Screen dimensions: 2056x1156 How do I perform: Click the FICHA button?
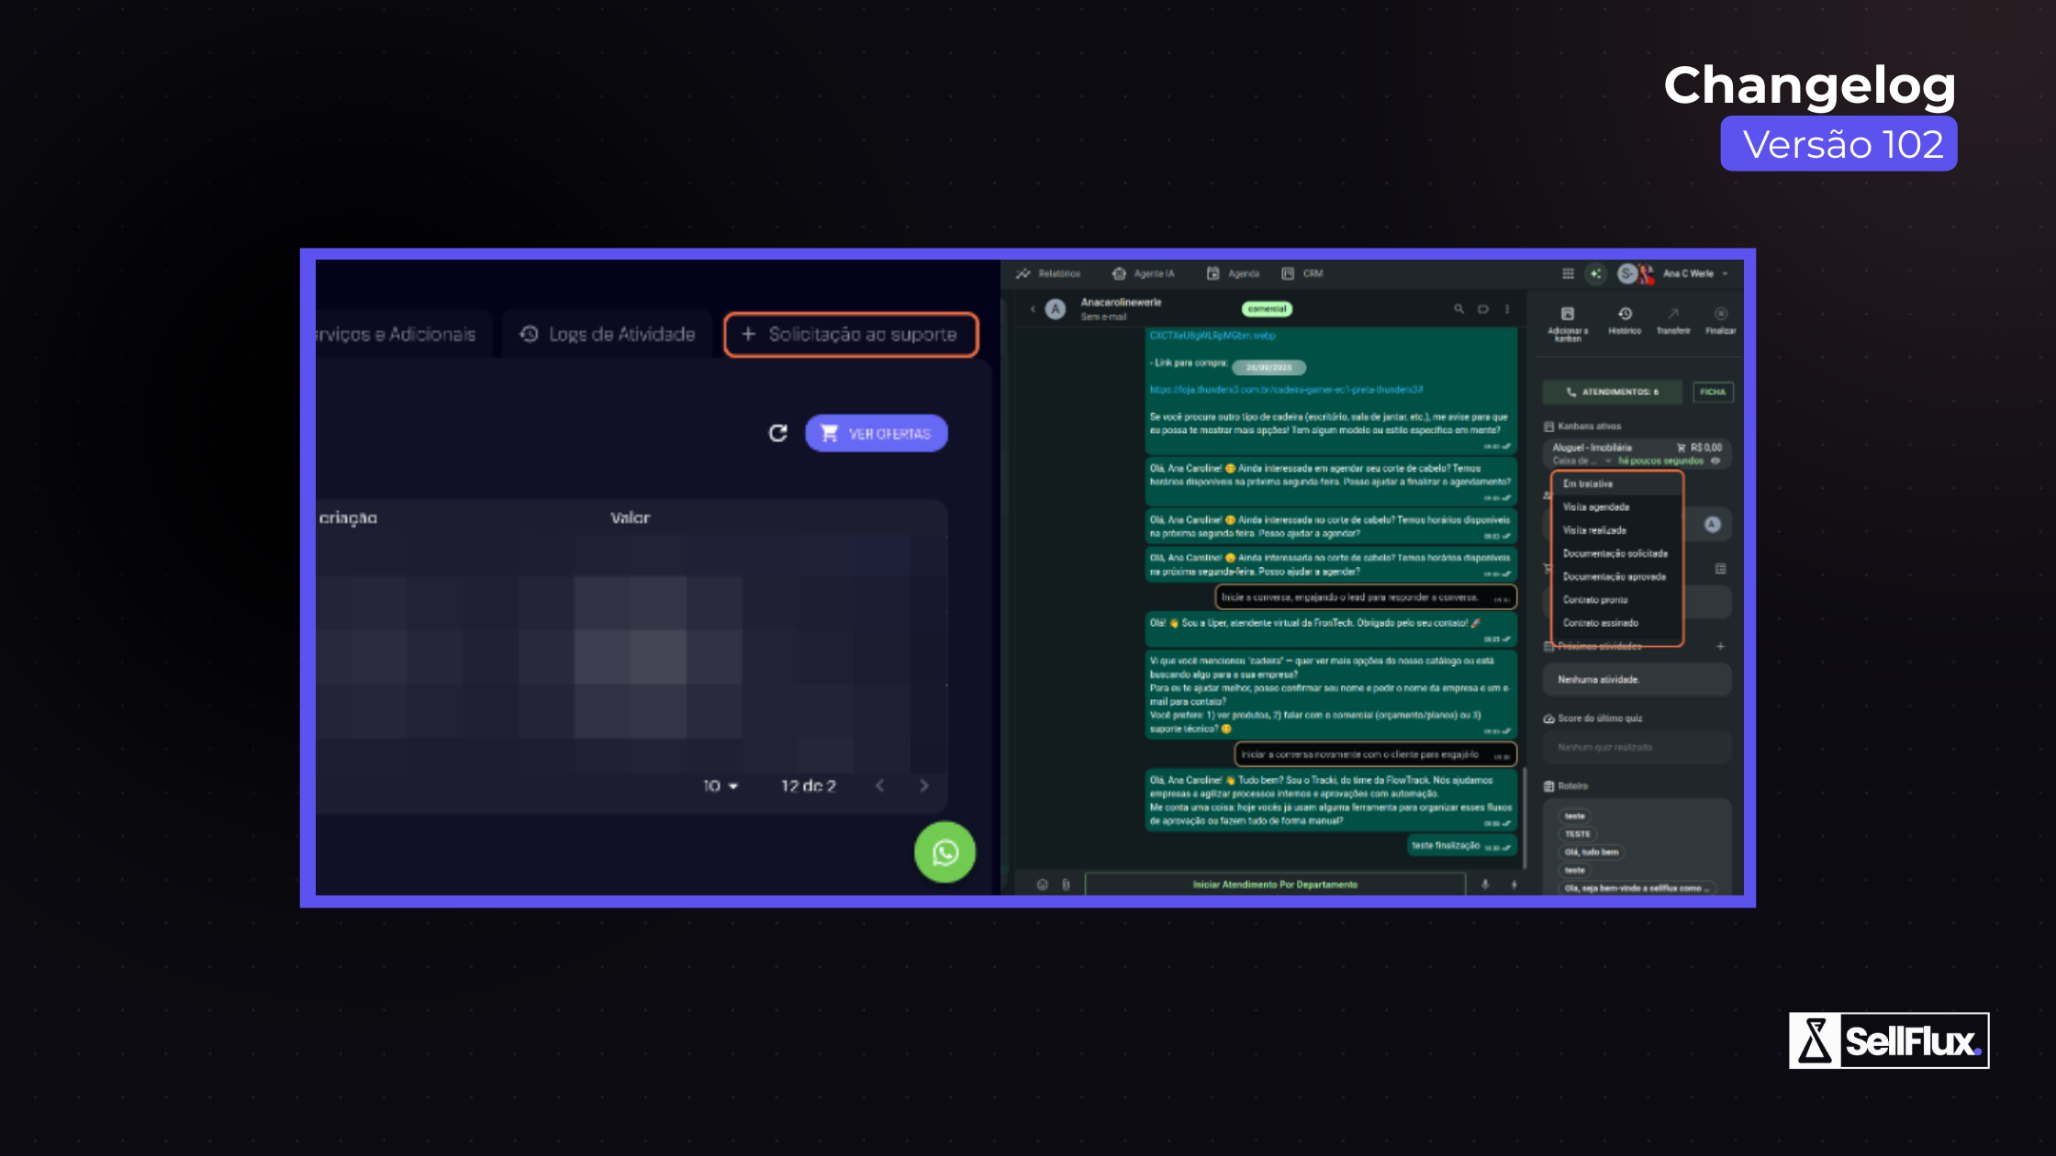pyautogui.click(x=1712, y=392)
